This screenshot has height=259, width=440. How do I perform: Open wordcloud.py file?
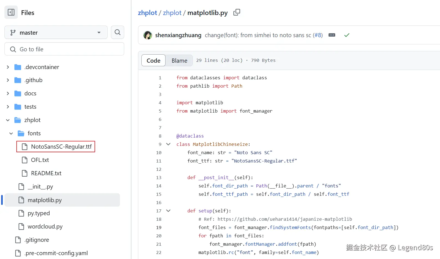[x=45, y=227]
